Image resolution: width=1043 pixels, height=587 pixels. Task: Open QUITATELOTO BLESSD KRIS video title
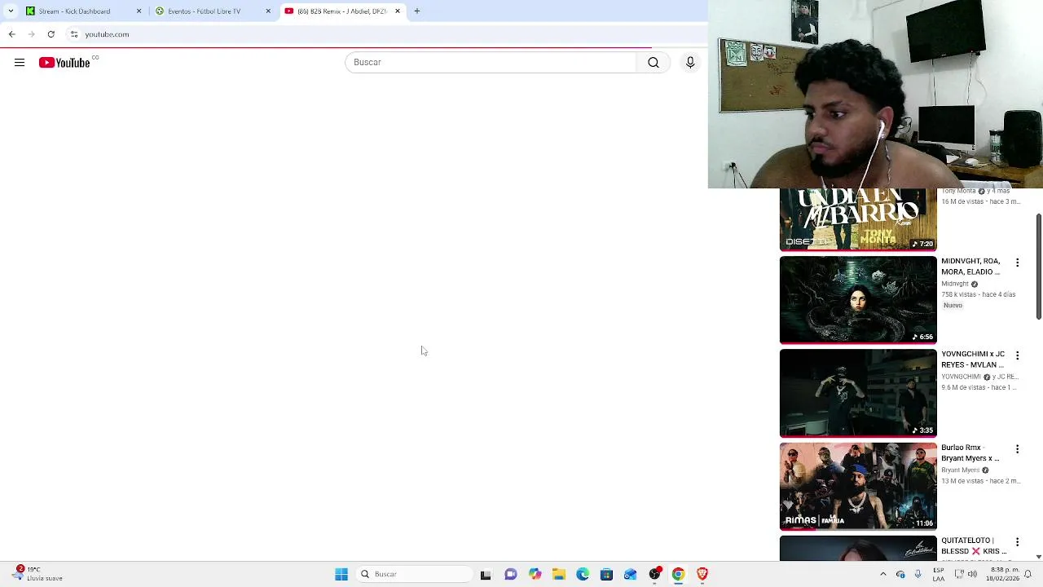974,545
